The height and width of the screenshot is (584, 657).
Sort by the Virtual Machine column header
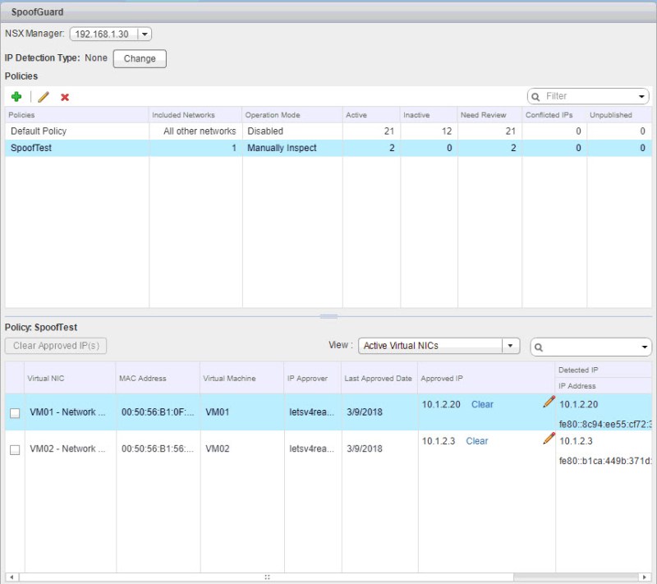[x=229, y=379]
